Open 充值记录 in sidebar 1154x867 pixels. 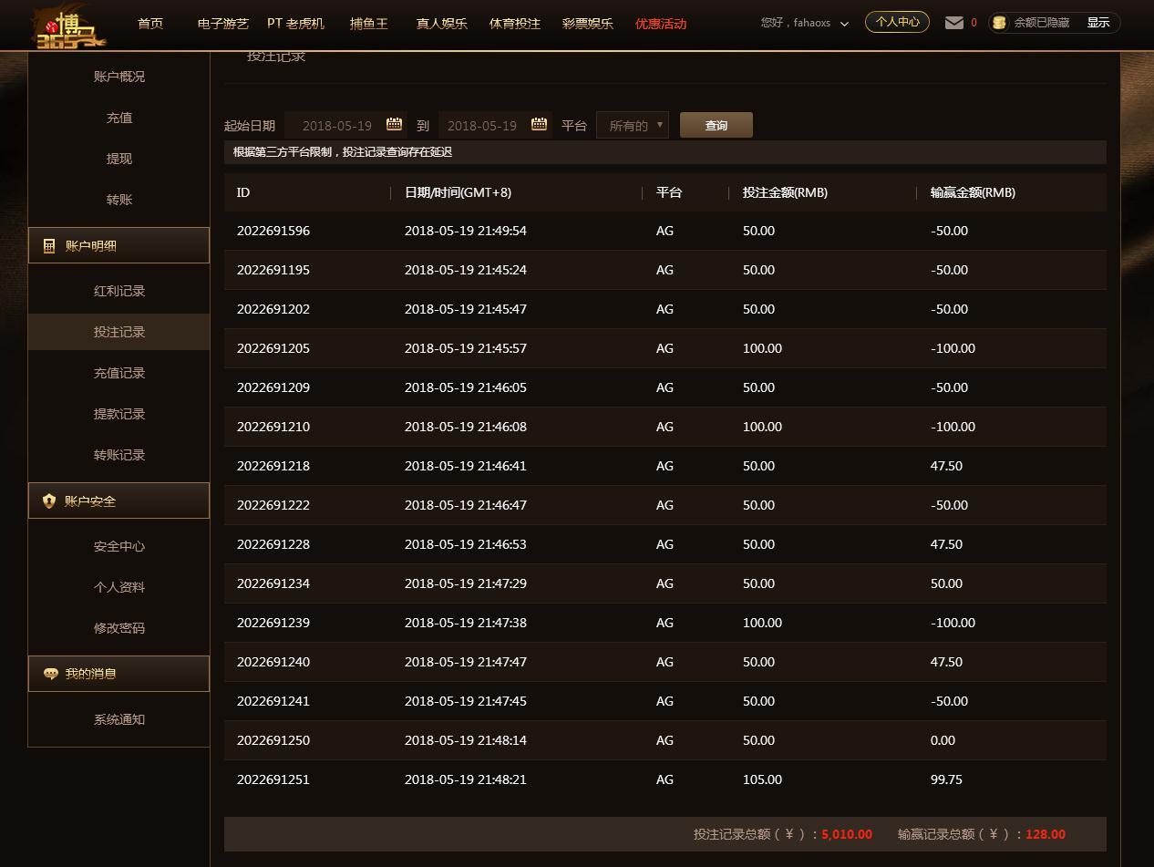[119, 373]
